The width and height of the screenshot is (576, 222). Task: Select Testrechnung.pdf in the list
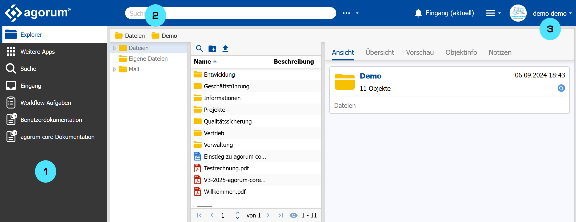[x=256, y=168]
